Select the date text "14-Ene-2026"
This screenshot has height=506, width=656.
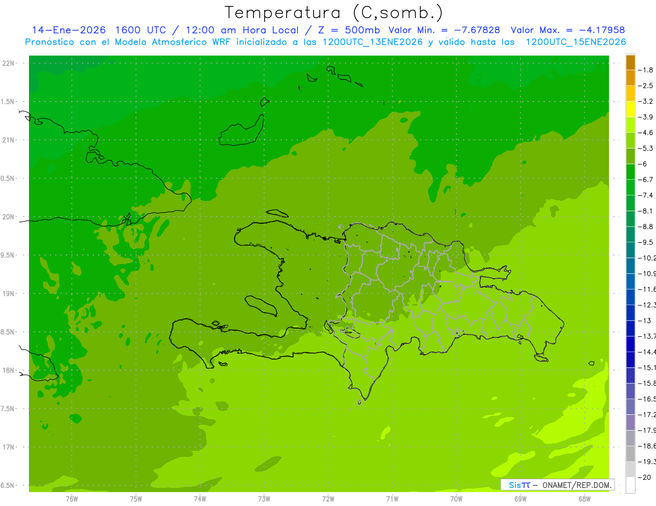(68, 30)
